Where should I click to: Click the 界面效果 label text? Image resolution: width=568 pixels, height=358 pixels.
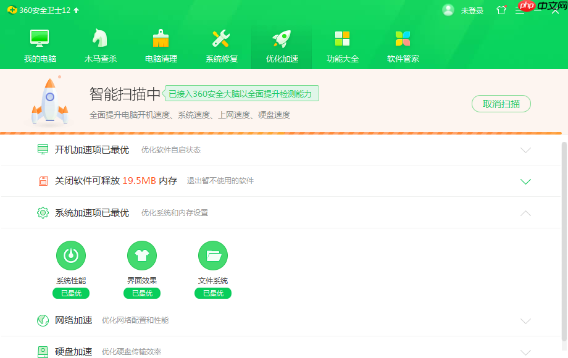click(x=142, y=280)
